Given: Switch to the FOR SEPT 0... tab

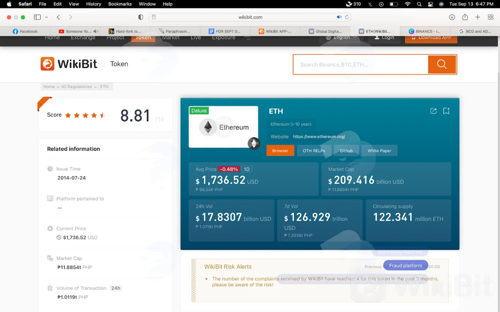Looking at the screenshot, I should [x=225, y=31].
